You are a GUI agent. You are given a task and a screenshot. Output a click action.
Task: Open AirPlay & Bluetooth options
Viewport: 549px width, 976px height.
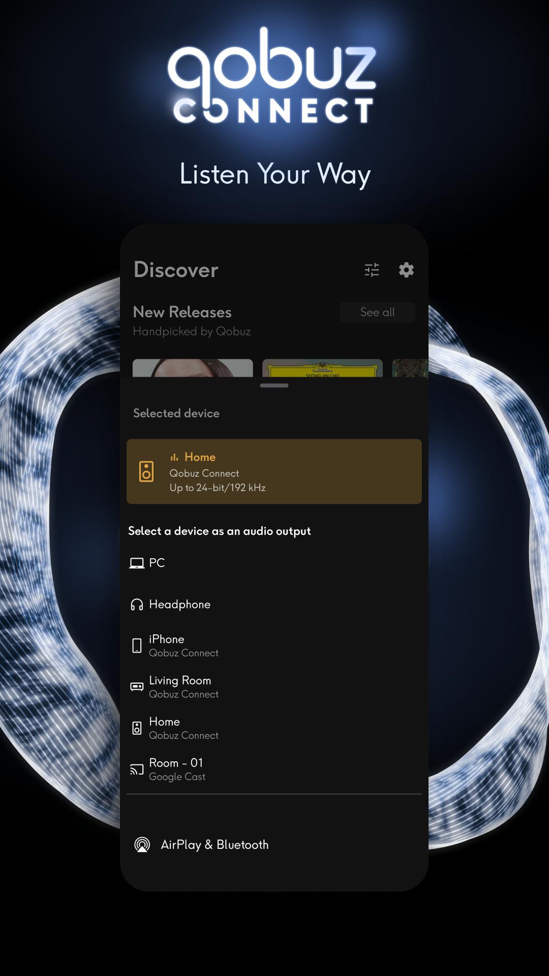[215, 845]
